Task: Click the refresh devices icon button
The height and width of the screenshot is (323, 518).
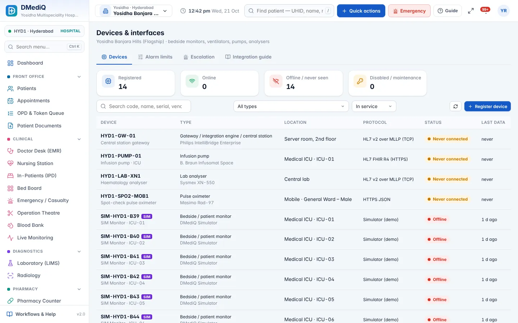Action: pos(455,106)
